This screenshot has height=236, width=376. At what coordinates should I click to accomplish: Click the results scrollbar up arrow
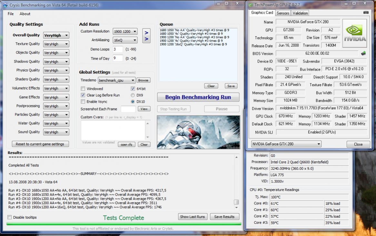[236, 157]
